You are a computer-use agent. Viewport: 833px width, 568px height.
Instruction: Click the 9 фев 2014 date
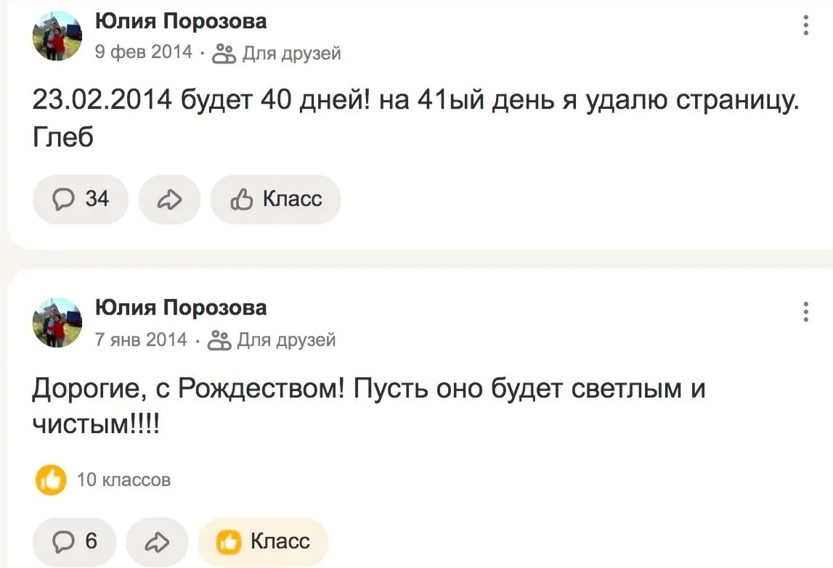pos(144,52)
